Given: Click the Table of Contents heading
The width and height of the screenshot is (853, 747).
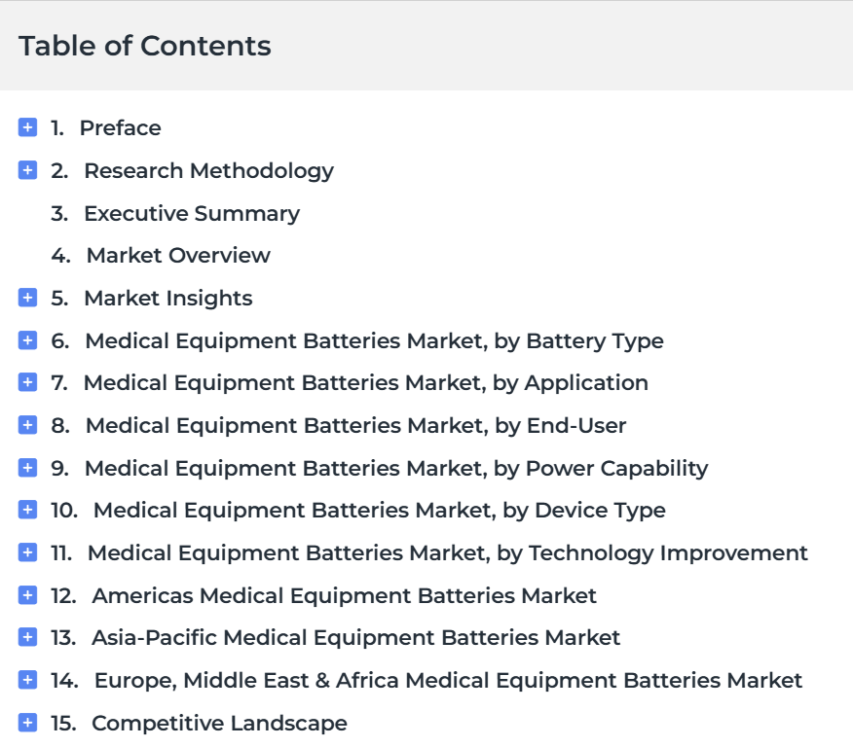Looking at the screenshot, I should point(145,46).
